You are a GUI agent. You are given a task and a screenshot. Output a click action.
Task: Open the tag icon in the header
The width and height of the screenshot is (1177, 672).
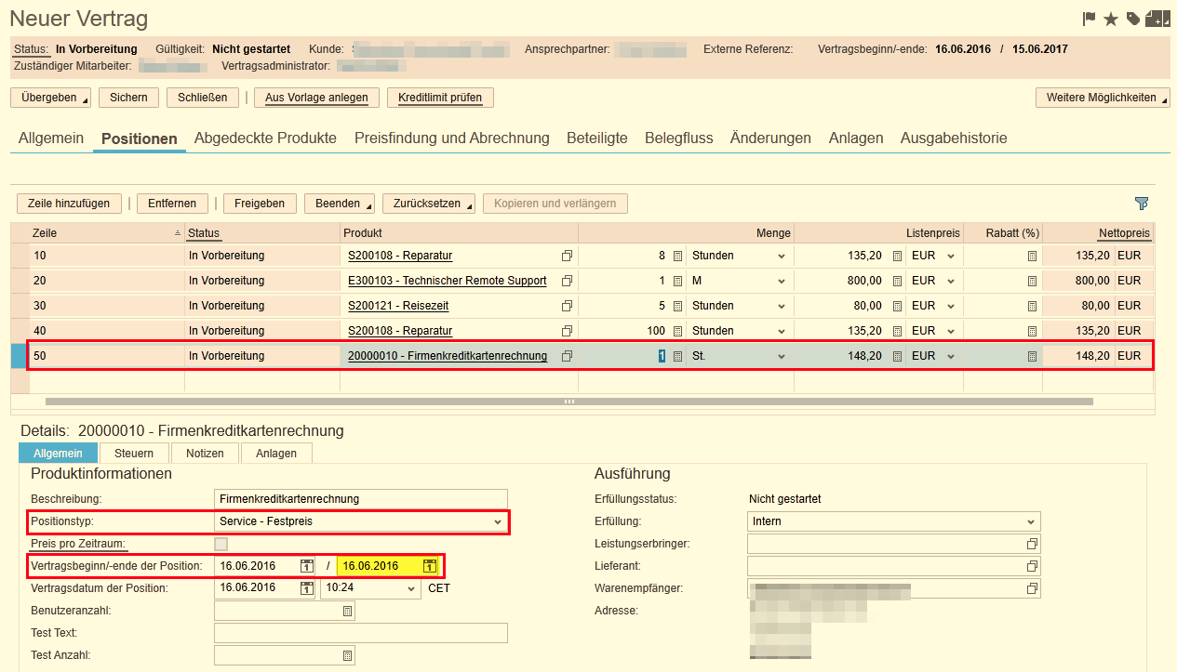coord(1132,19)
